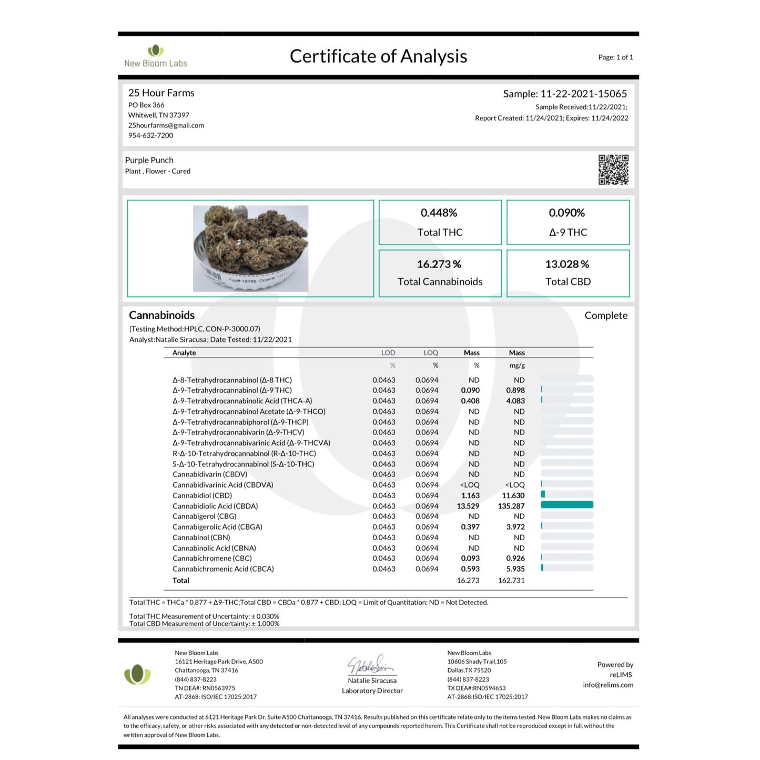Select the '25 Hour Farms' client name
The width and height of the screenshot is (760, 760).
[x=161, y=93]
